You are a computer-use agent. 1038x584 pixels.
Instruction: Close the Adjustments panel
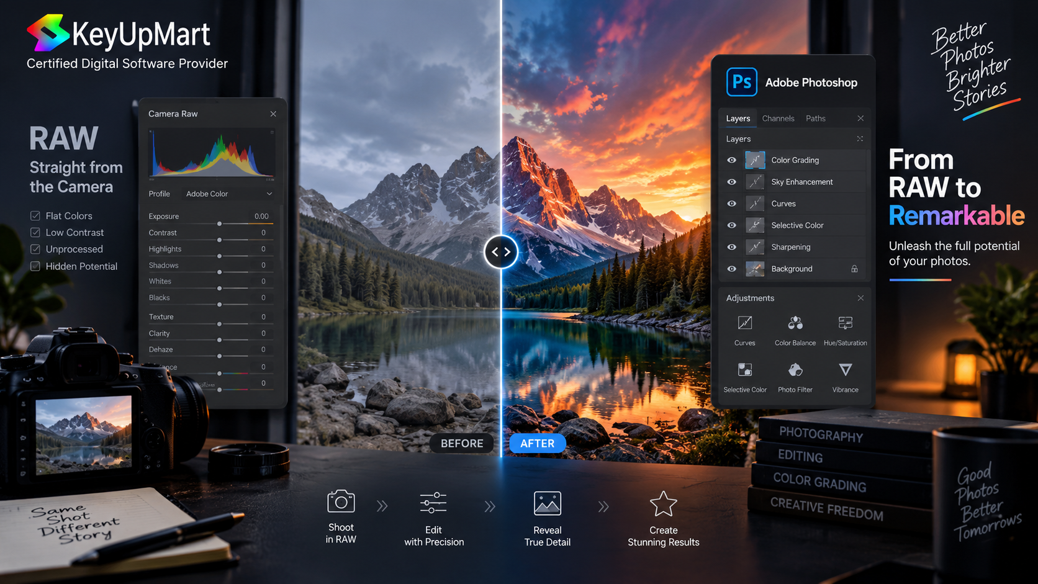[x=860, y=298]
